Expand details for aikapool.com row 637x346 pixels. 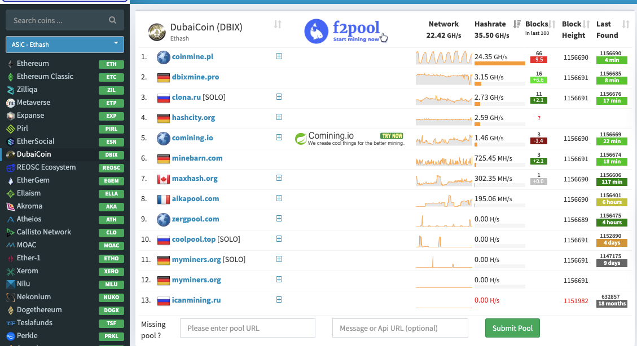coord(279,198)
